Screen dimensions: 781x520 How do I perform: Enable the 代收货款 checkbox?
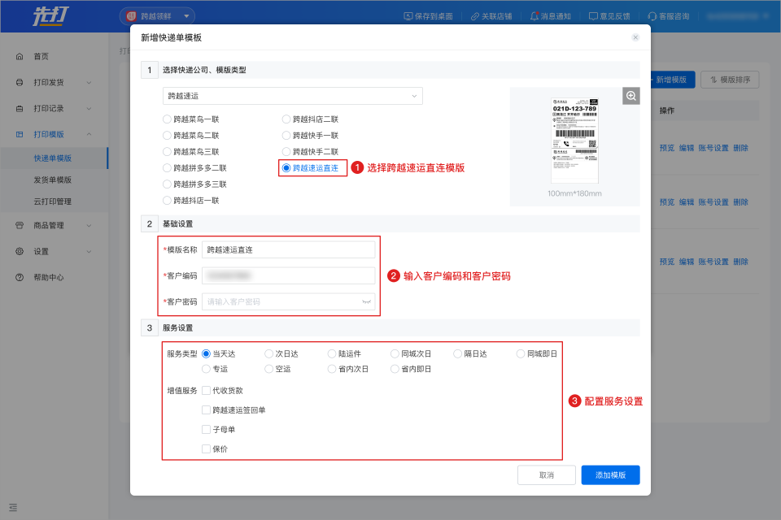click(206, 391)
